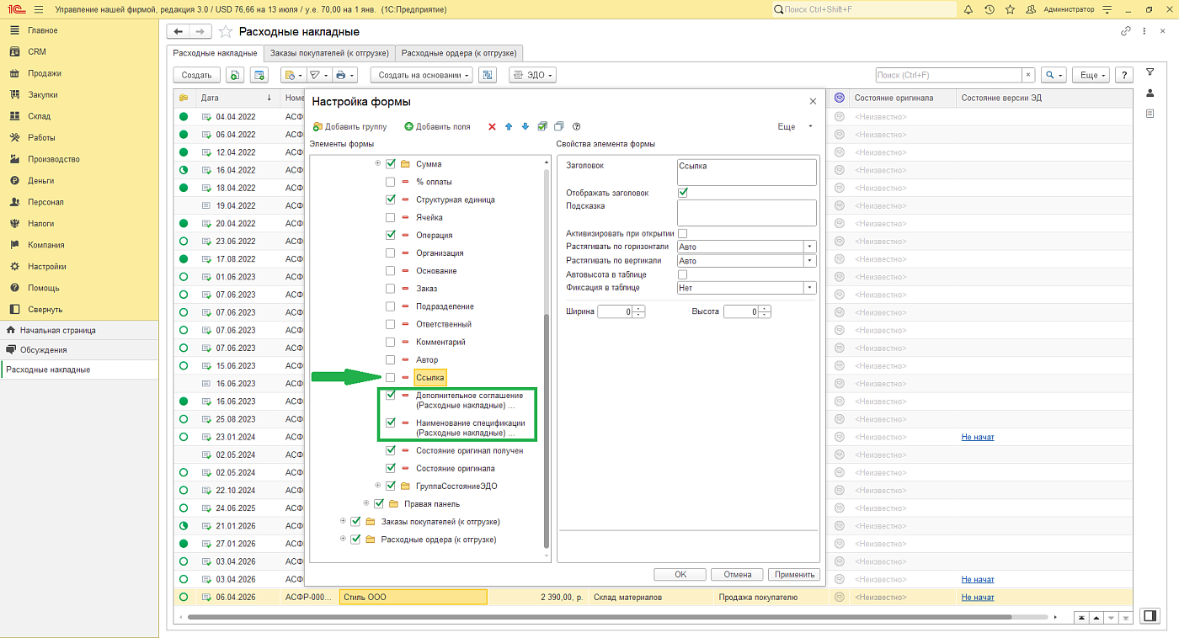Click the copy document icon beside Создать

(x=234, y=75)
